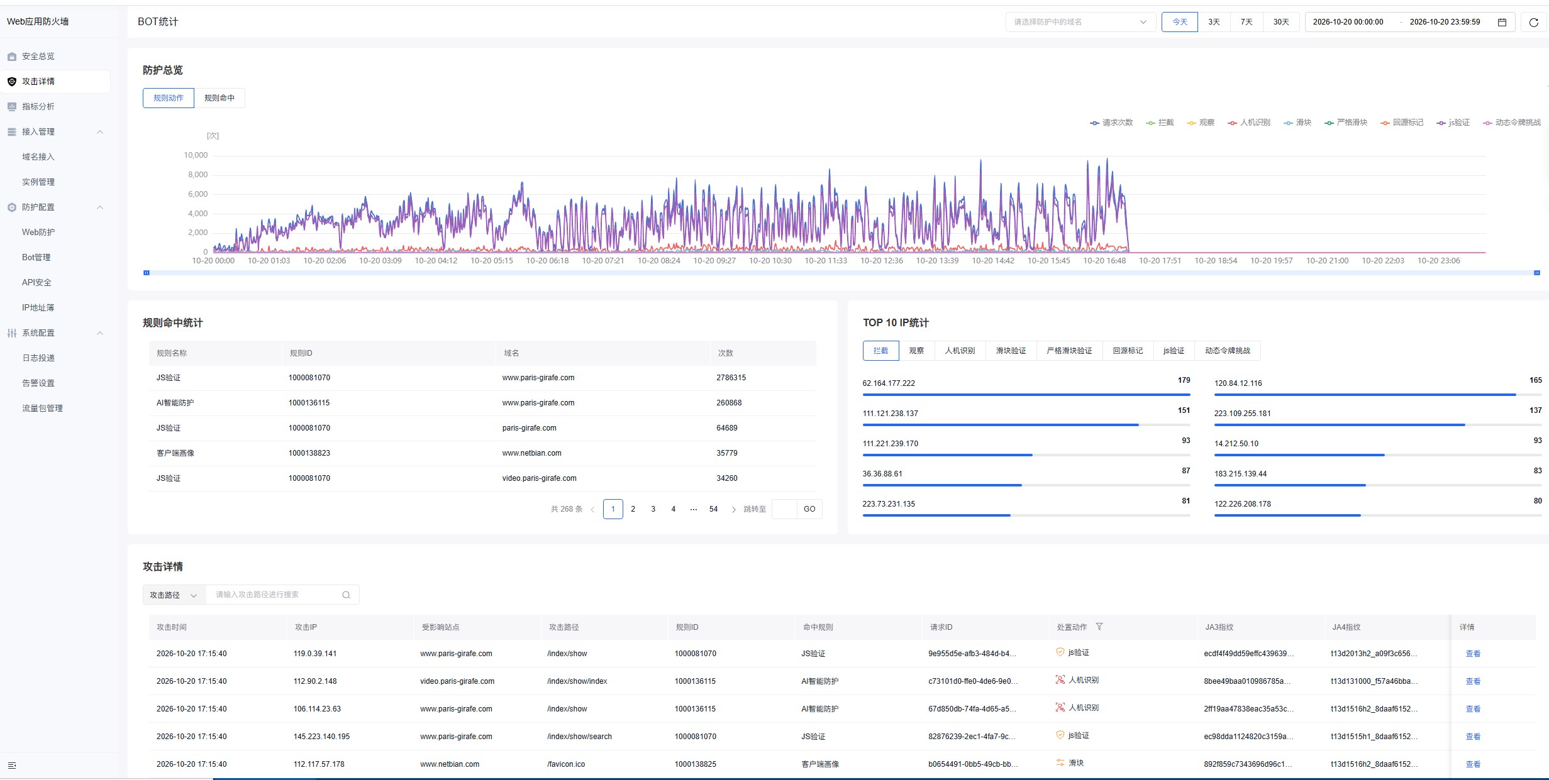Toggle 人机识别 legend series
Viewport: 1549px width, 780px height.
coord(1249,123)
